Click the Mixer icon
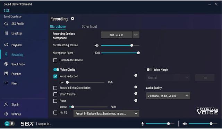Viewport: 222px width, 129px height. [x=6, y=83]
